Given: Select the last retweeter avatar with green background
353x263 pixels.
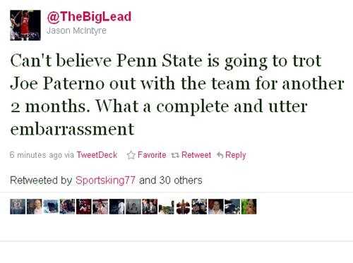Looking at the screenshot, I should tap(249, 207).
